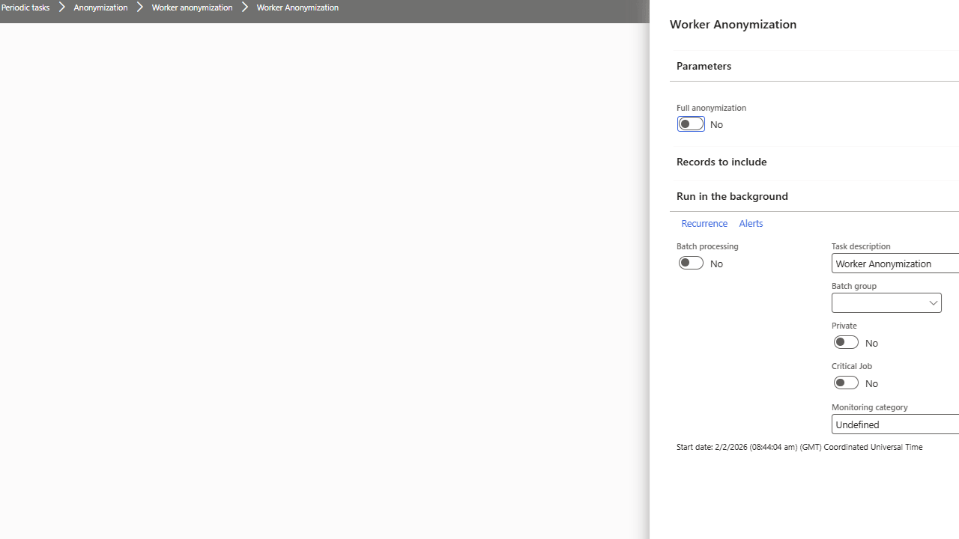Click the Task description input field

(895, 264)
